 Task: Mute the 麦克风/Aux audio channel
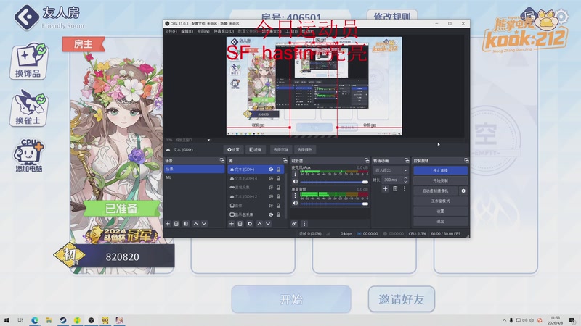tap(296, 182)
